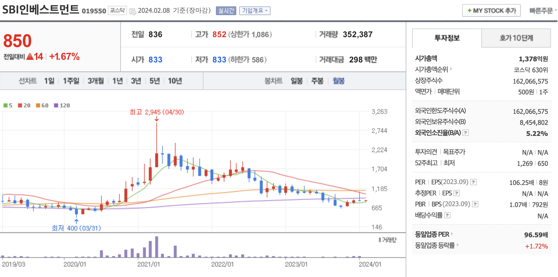Viewport: 558px width, 277px height.
Task: Click the 최저 400 (03/31) chart marker
Action: tap(76, 228)
